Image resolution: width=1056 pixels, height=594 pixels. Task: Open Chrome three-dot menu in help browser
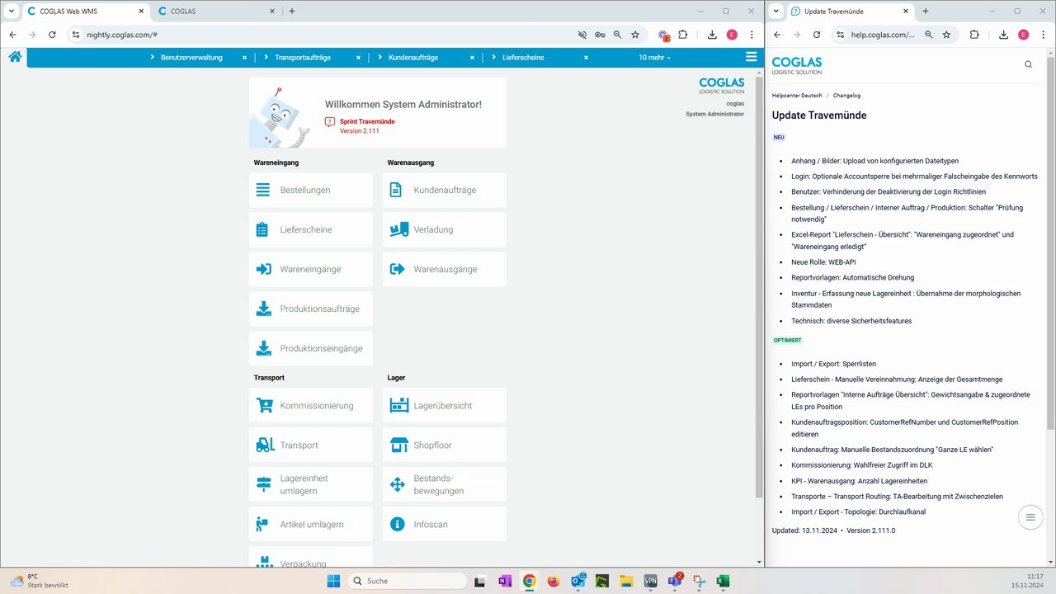(x=1044, y=35)
